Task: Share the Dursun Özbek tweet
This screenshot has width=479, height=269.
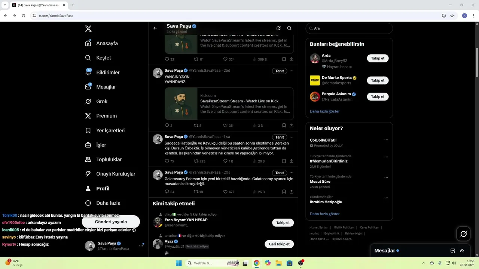Action: tap(292, 161)
